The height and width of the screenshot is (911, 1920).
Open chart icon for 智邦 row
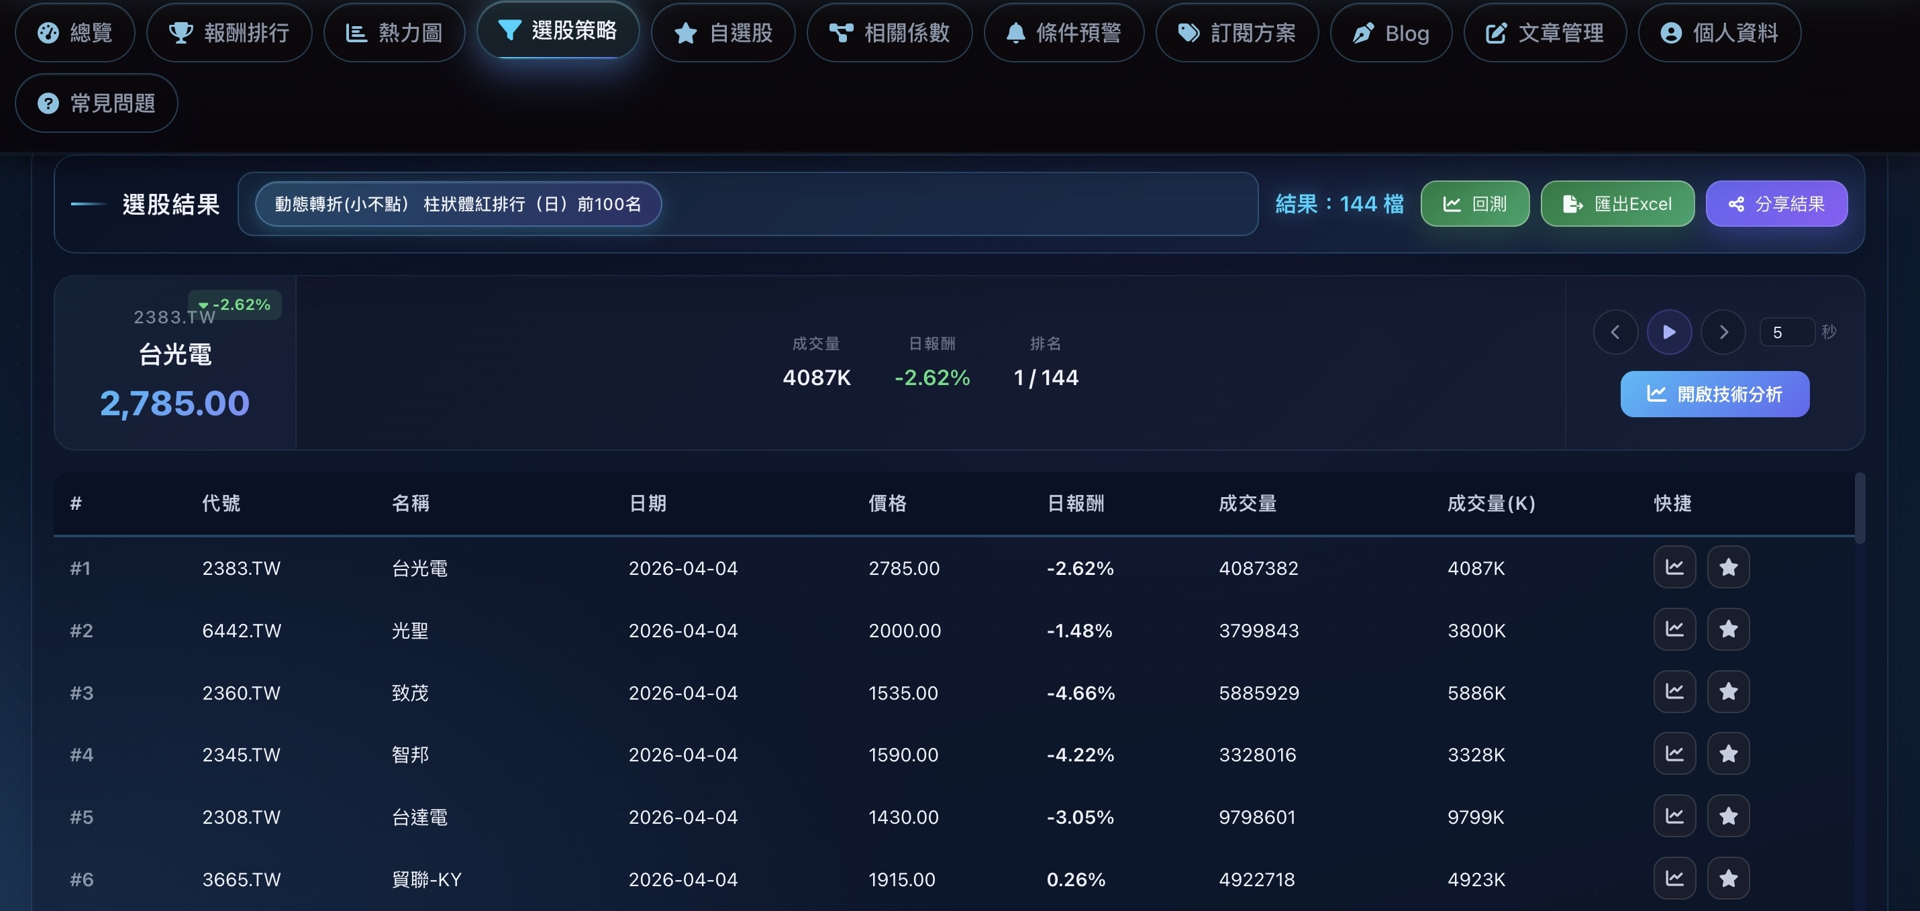pyautogui.click(x=1675, y=754)
